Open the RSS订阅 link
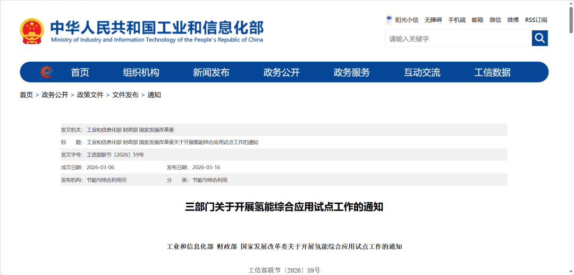This screenshot has height=275, width=574. pyautogui.click(x=536, y=20)
